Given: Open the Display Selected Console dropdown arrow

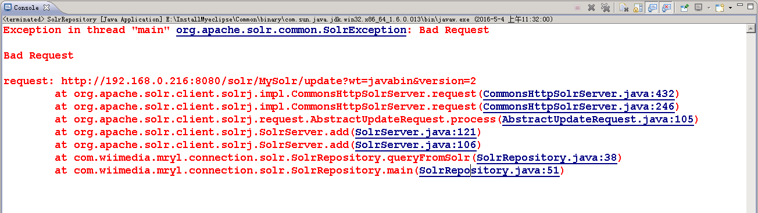Looking at the screenshot, I should pos(709,8).
